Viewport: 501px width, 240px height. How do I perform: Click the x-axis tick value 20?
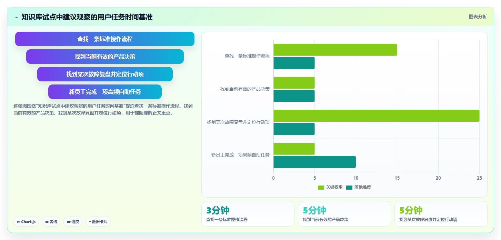coord(438,178)
